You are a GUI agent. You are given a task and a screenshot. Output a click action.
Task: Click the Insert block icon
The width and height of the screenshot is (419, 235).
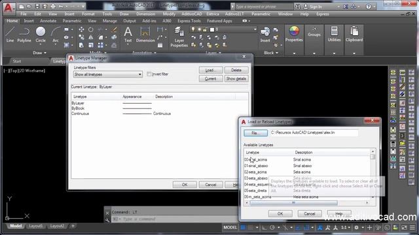pos(265,35)
